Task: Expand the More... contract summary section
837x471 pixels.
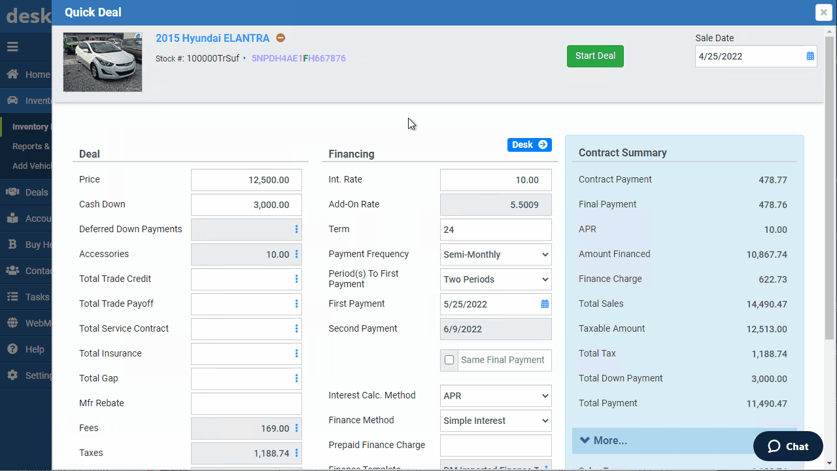Action: tap(684, 441)
